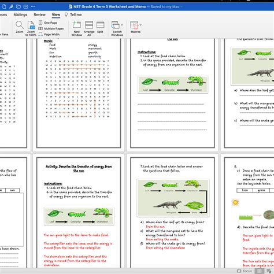
Task: Click the Tell me search box
Action: pyautogui.click(x=76, y=14)
